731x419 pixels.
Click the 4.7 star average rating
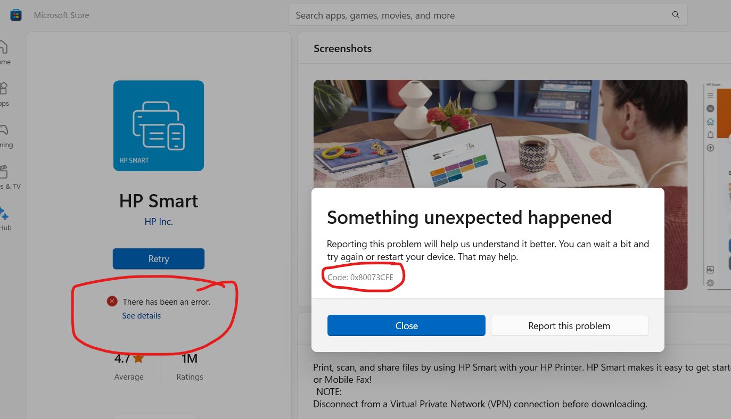coord(129,359)
